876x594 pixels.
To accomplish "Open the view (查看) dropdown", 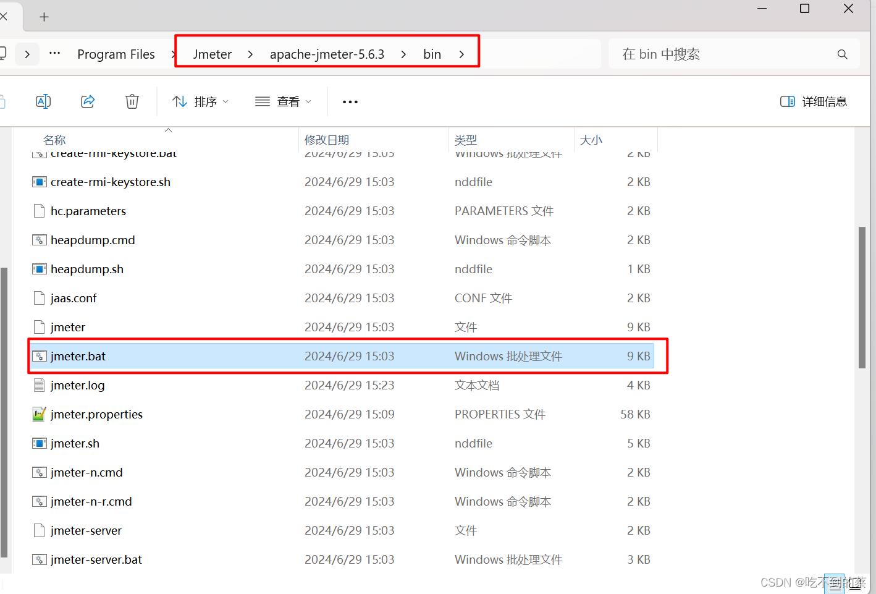I will [x=284, y=101].
